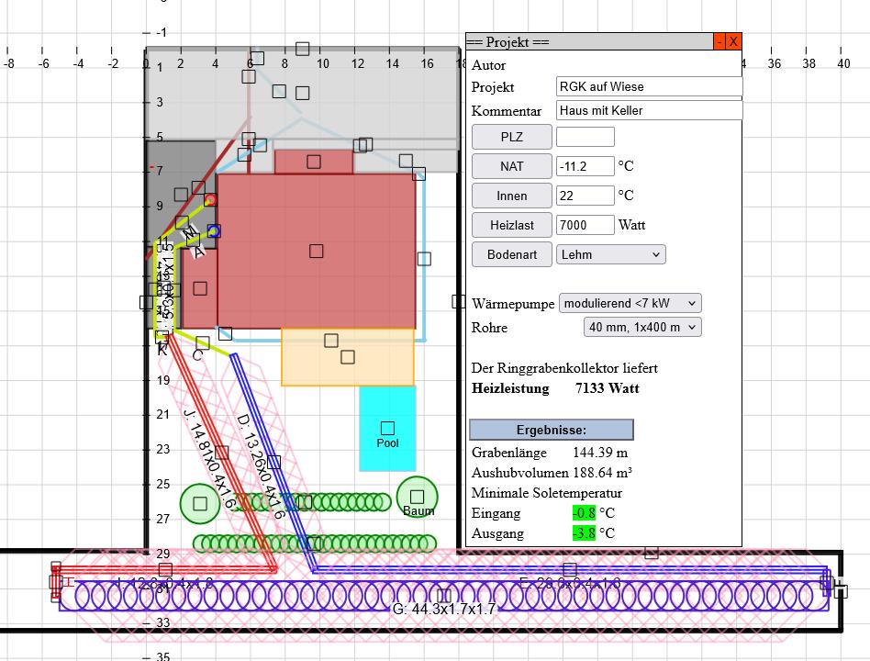Open the Rohre pipe size dropdown
The height and width of the screenshot is (661, 870).
pos(641,327)
